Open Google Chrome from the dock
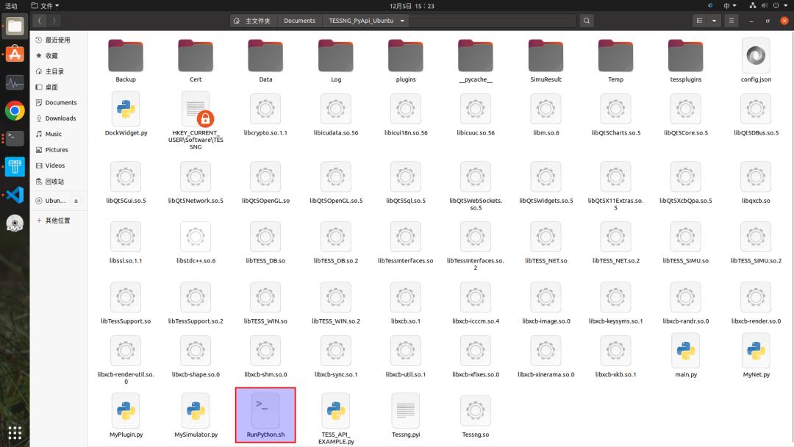794x447 pixels. [15, 110]
